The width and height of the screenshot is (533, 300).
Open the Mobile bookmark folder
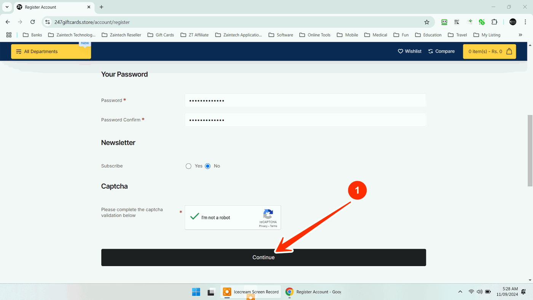point(347,35)
